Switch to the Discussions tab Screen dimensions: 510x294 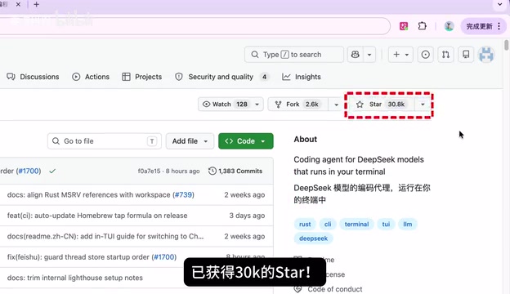(x=33, y=77)
